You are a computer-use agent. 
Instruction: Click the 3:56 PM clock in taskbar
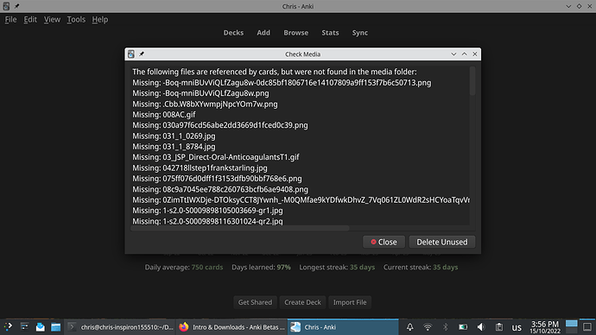545,327
